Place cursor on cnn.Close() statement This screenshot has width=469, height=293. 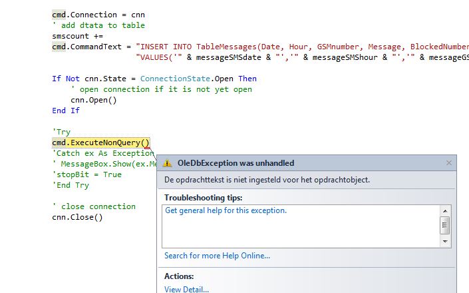tap(77, 217)
